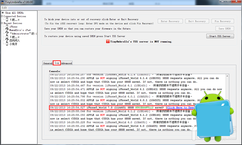Switch to the Advanced tab

(x=66, y=63)
